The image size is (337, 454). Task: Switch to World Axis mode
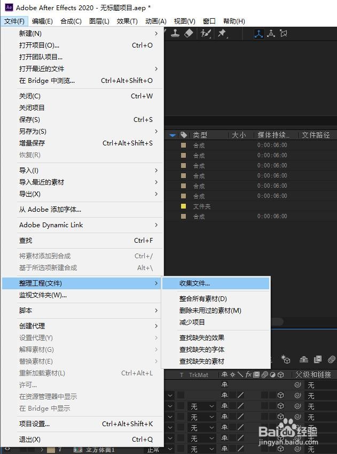tap(271, 34)
